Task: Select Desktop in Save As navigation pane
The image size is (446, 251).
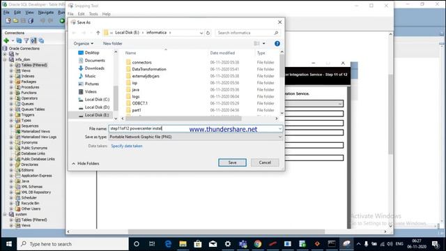Action: coord(89,53)
